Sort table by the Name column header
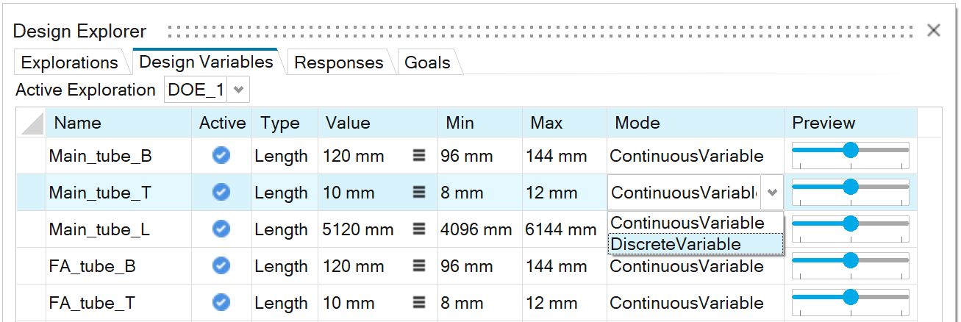Viewport: 961px width, 322px height. pos(78,123)
